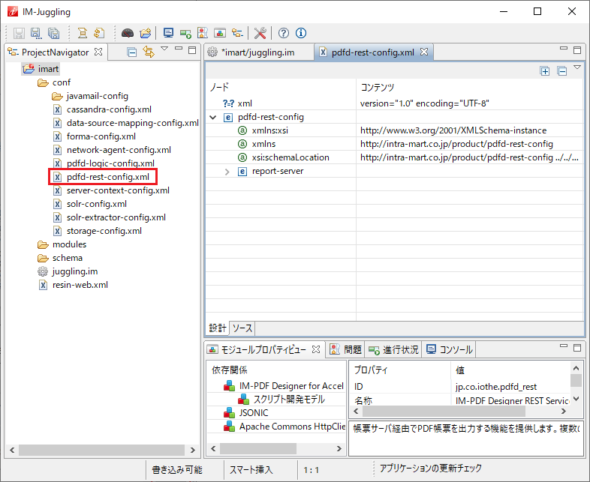Select resin-web.xml file
Viewport: 590px width, 482px height.
[74, 285]
